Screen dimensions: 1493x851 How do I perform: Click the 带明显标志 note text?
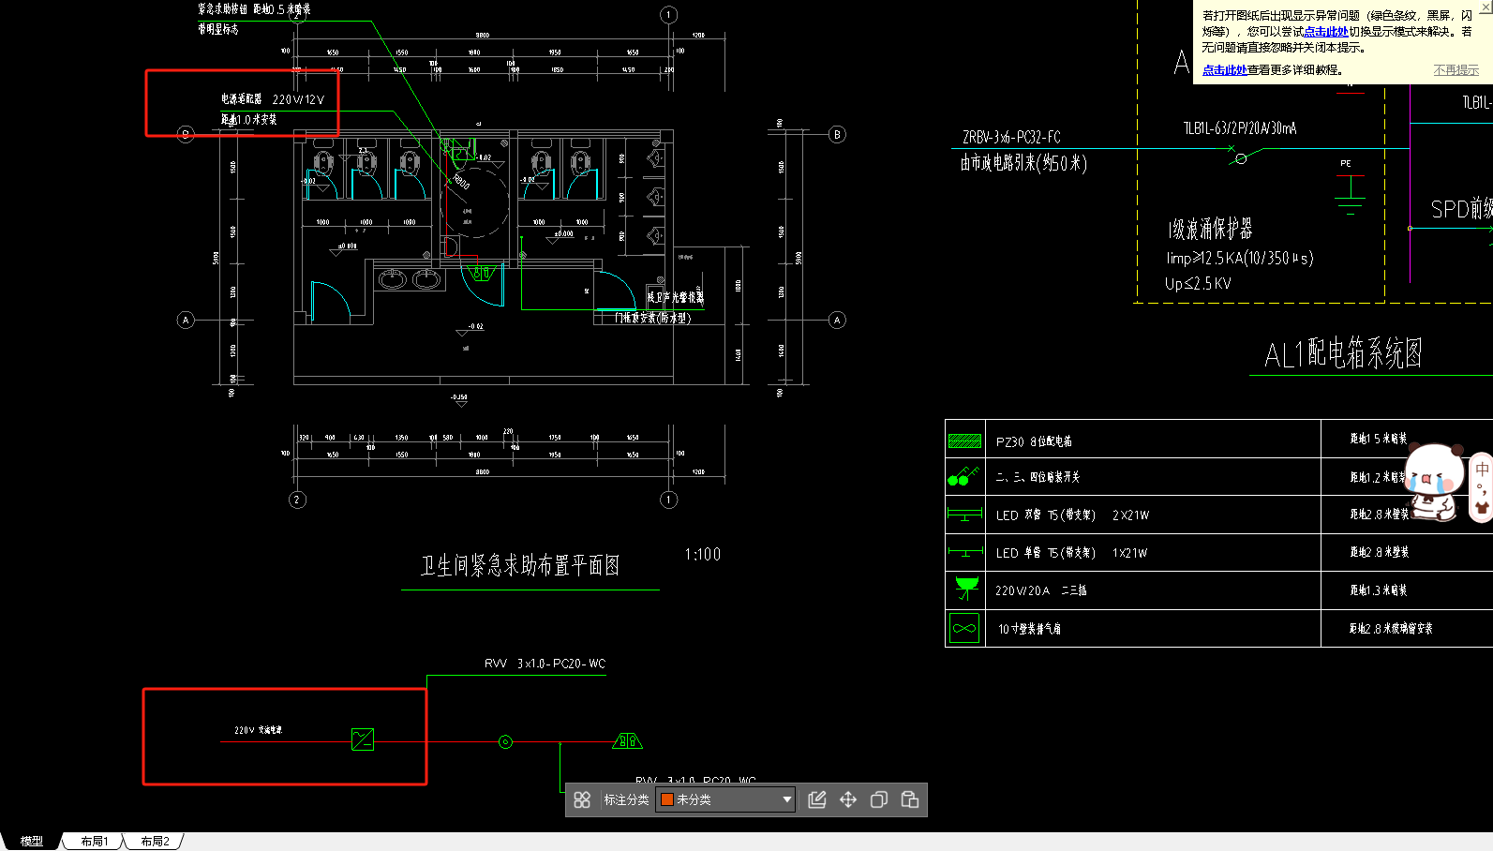tap(217, 29)
